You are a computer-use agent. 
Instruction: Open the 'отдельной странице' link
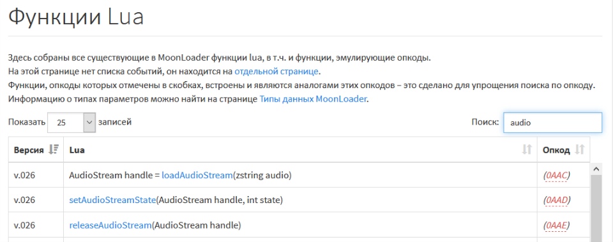(x=276, y=72)
